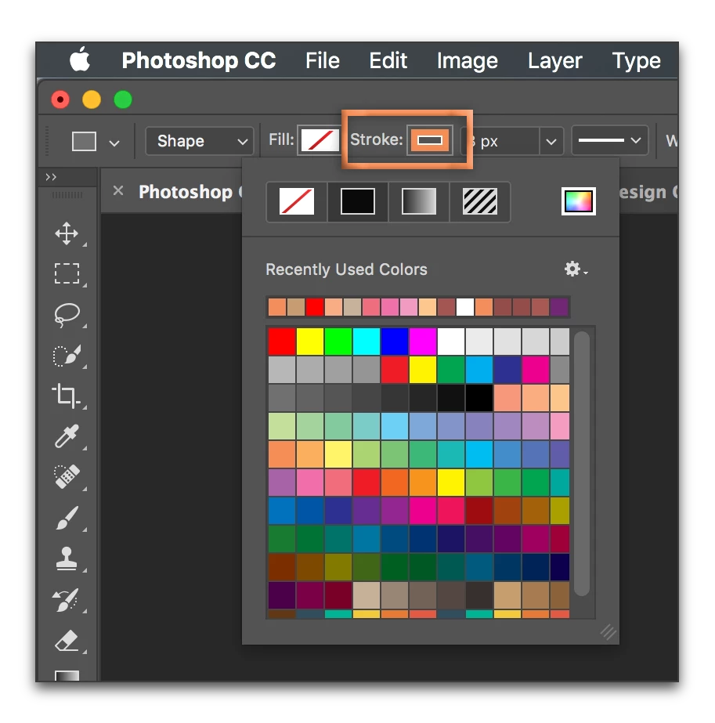The width and height of the screenshot is (715, 723).
Task: Choose the cyan swatch in top row
Action: point(366,342)
